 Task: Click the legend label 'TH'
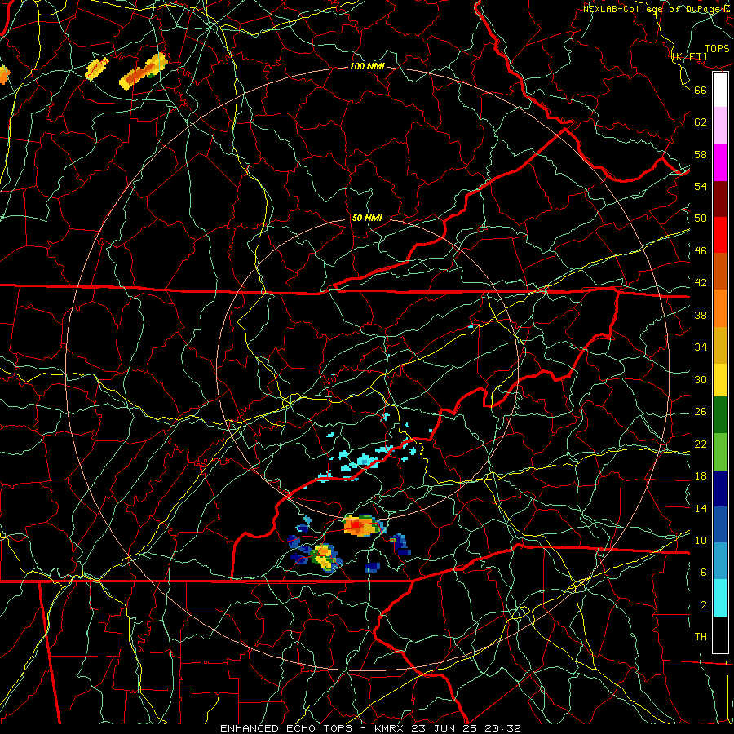coord(701,637)
